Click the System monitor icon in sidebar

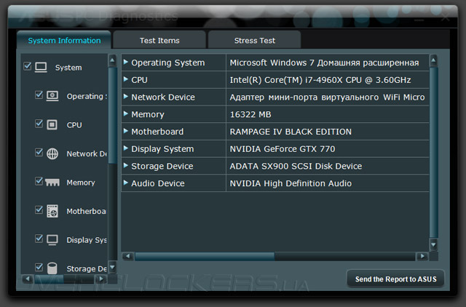coord(41,67)
